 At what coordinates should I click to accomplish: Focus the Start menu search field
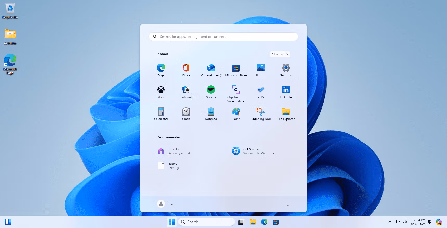coord(223,37)
